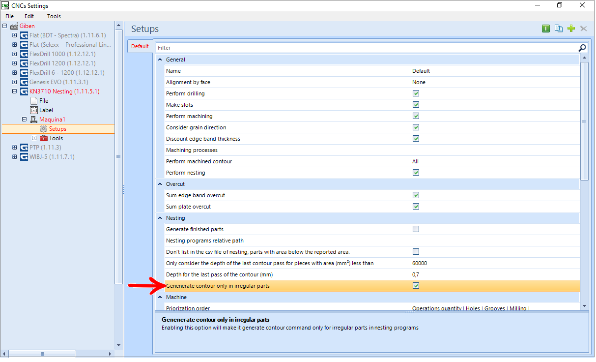Screen dimensions: 596x362
Task: Toggle Consider grain direction checkbox
Action: (416, 127)
